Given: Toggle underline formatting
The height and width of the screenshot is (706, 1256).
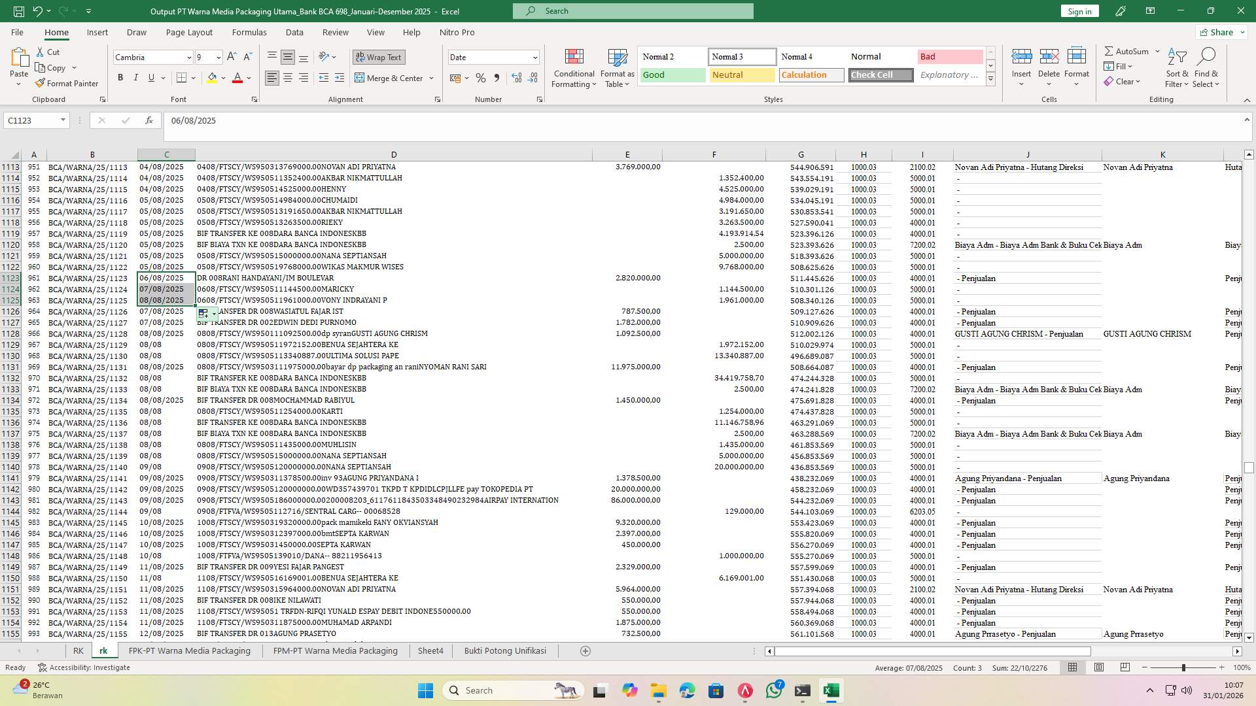Looking at the screenshot, I should (x=150, y=77).
